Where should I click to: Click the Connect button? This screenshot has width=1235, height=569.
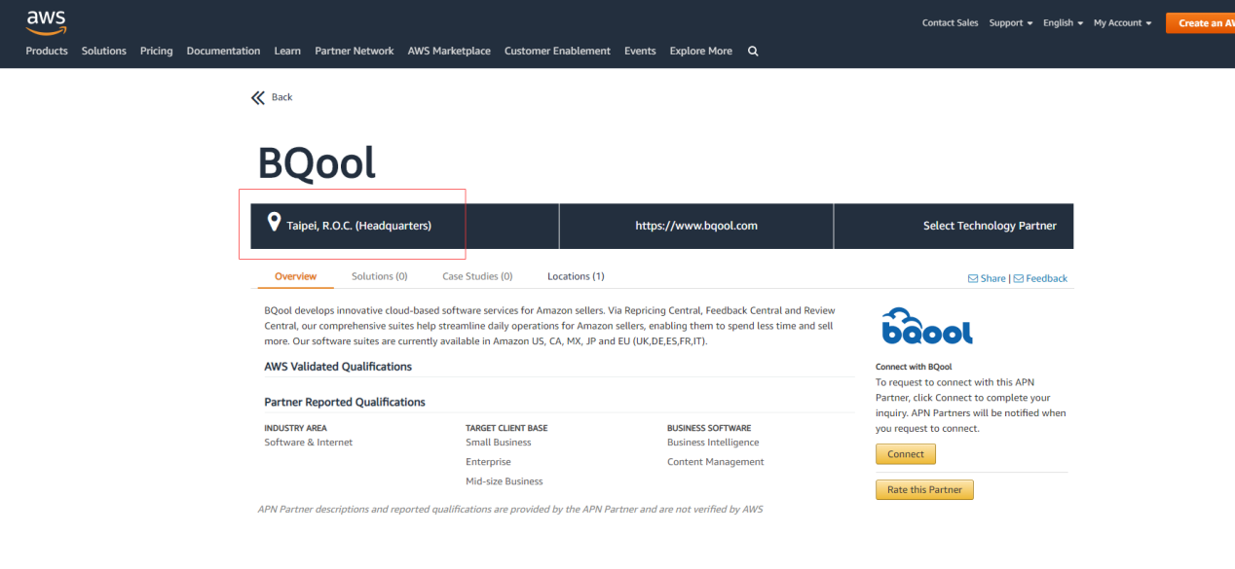pos(906,454)
